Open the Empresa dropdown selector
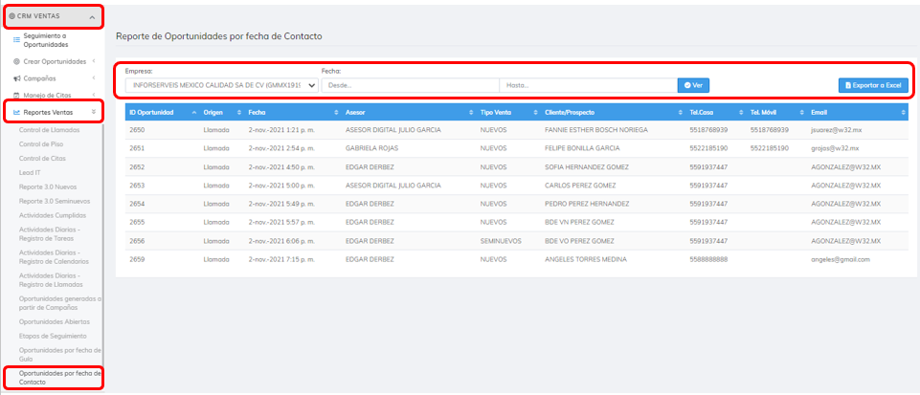 pyautogui.click(x=221, y=85)
